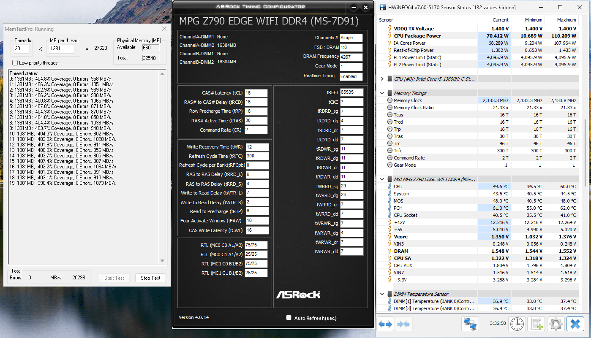Select the PL1 Power Limit (Static) row

(x=477, y=57)
